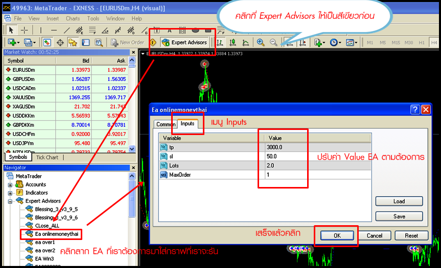
Task: Open the Charts menu
Action: (73, 18)
